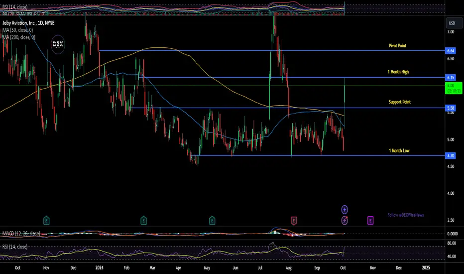
Task: Click the 80.00 RSI scale value
Action: pos(452,243)
